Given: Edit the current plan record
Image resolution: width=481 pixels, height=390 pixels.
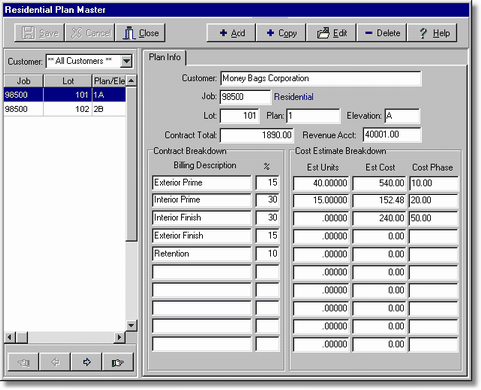Looking at the screenshot, I should tap(331, 33).
